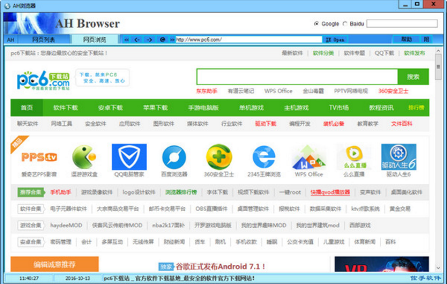
Task: Click the 360安全卫士 icon
Action: click(219, 157)
